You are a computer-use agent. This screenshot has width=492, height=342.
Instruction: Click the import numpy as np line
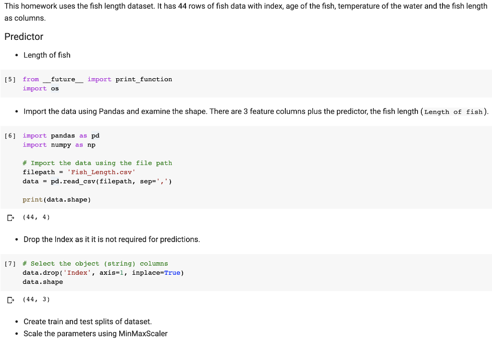59,145
